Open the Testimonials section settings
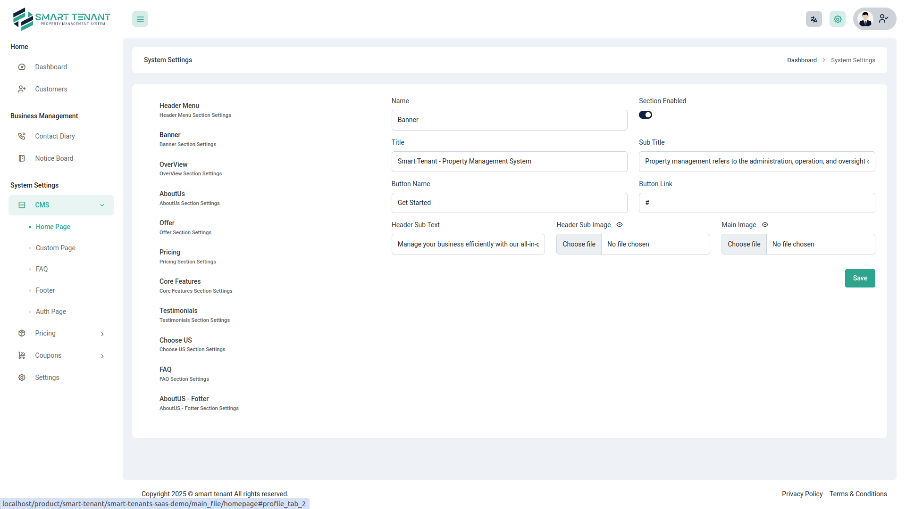Screen dimensions: 906x509 pos(178,311)
